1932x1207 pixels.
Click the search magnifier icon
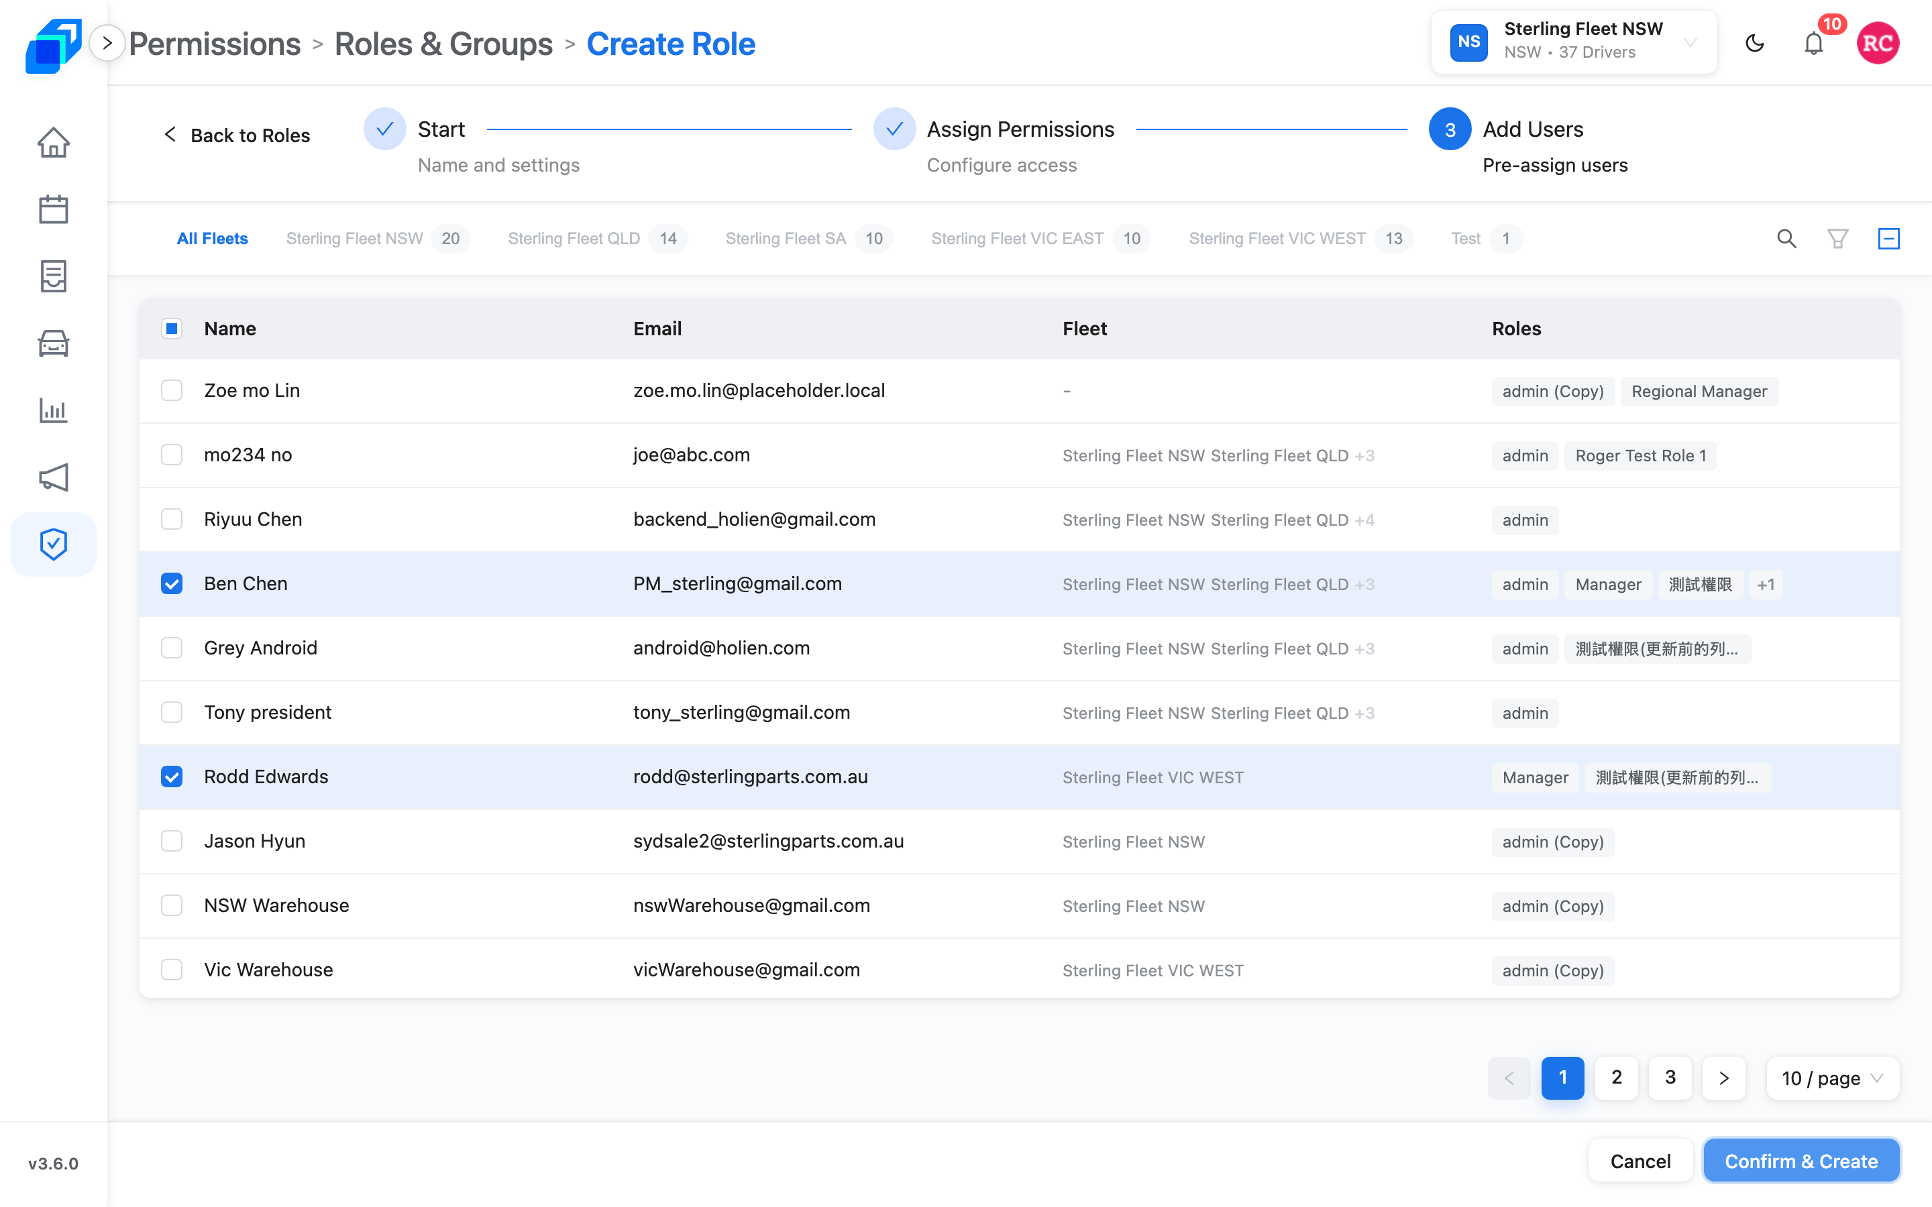point(1786,239)
